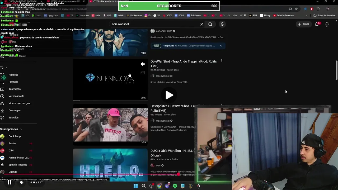Open OBS Studio from the taskbar
Viewport: 338px width, 190px height.
(151, 186)
